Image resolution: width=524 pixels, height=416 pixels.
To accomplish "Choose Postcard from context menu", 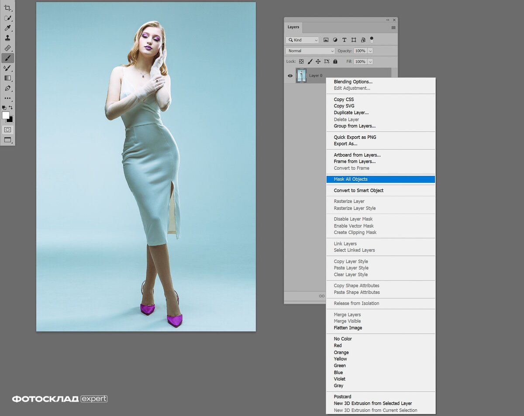I will [x=343, y=397].
